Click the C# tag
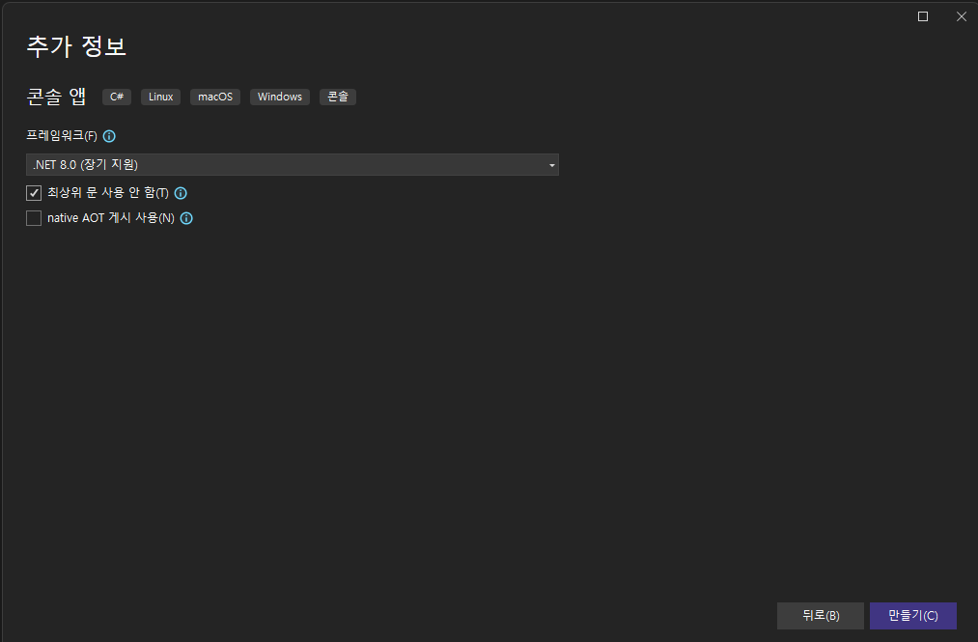The image size is (978, 642). pos(117,97)
